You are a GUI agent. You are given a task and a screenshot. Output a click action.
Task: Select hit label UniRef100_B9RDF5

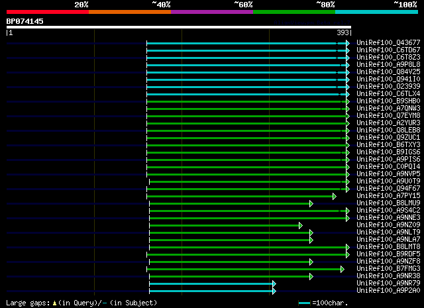tap(388, 254)
